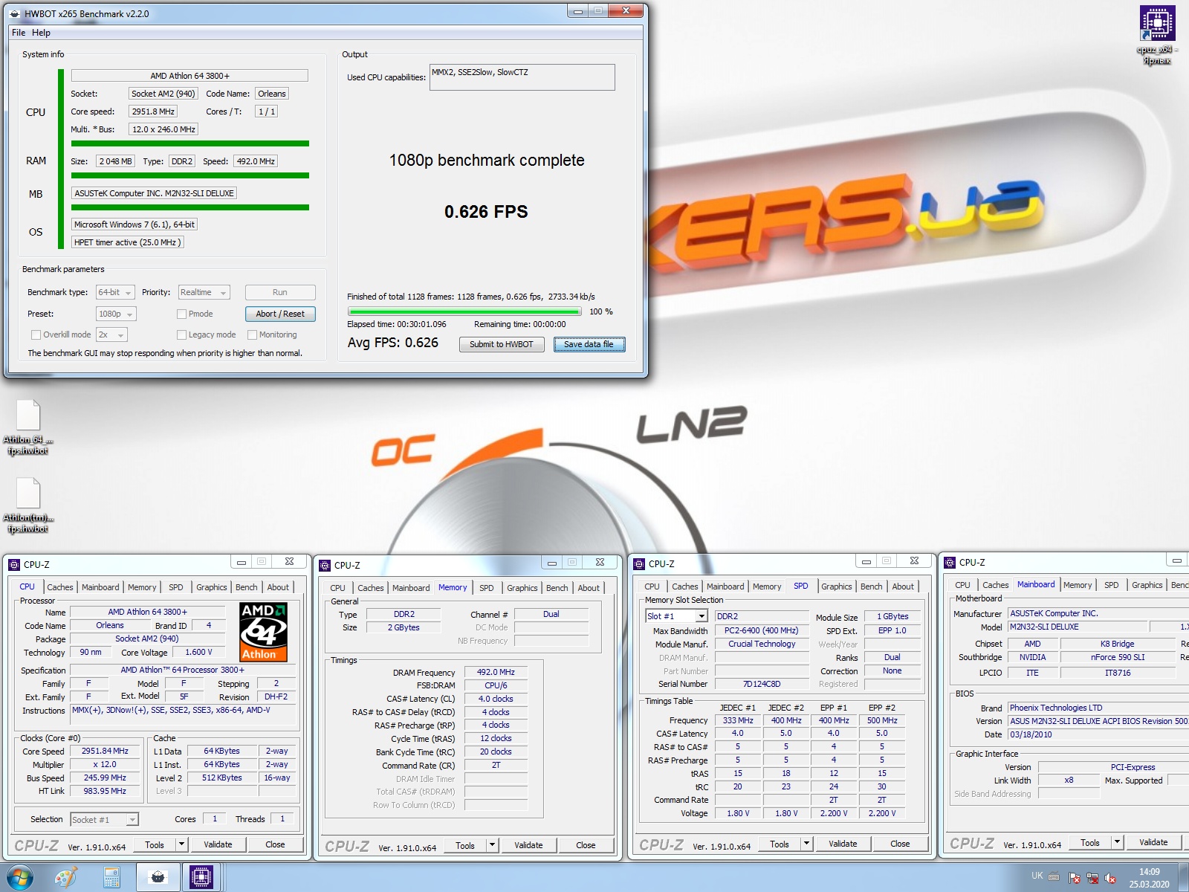1189x892 pixels.
Task: Select the Athlon 64 hwbot file icon
Action: tap(27, 427)
